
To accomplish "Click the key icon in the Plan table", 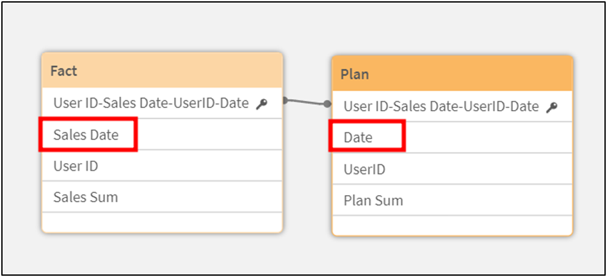I will (x=551, y=108).
